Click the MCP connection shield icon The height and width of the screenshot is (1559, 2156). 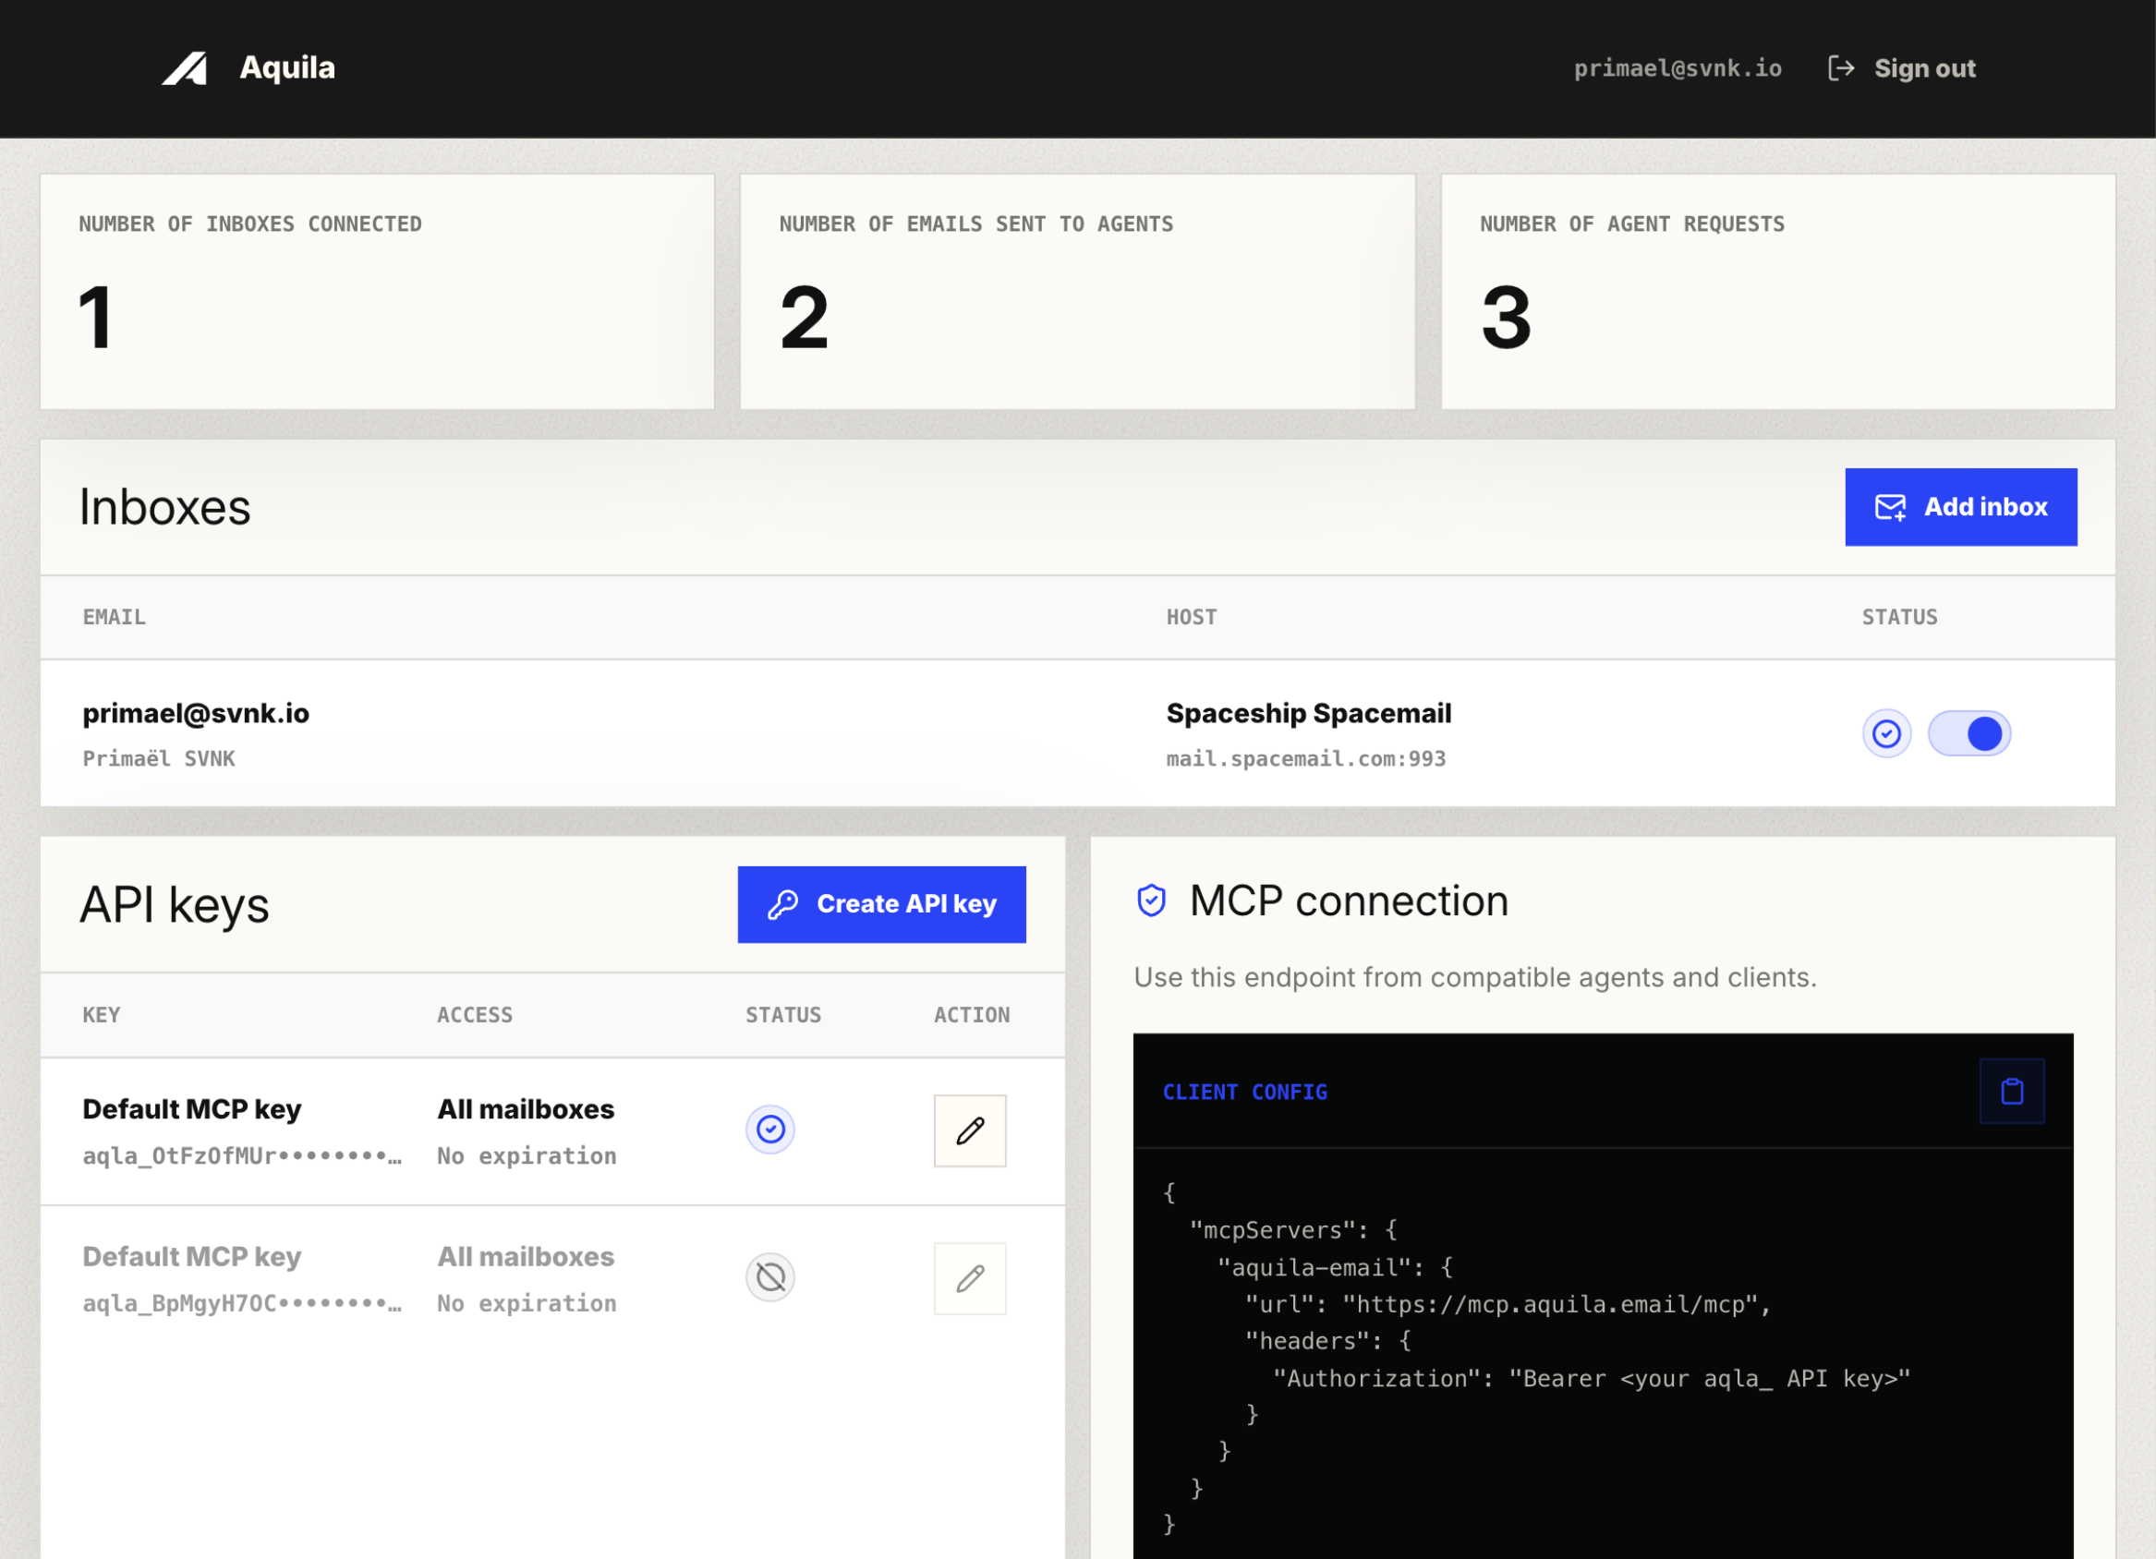click(1151, 900)
